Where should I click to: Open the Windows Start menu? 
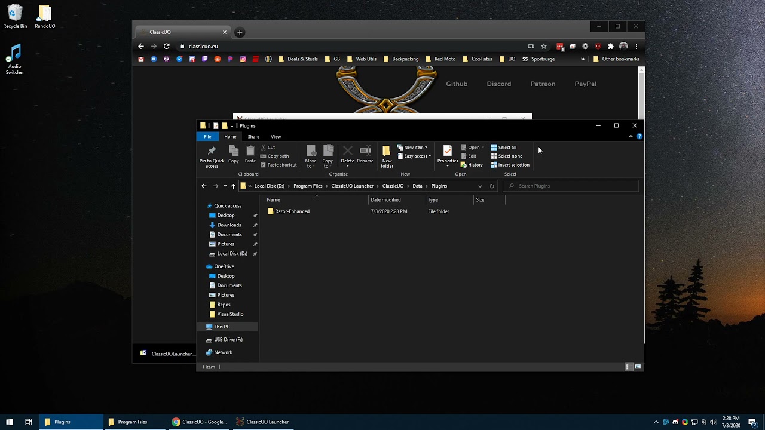[10, 422]
